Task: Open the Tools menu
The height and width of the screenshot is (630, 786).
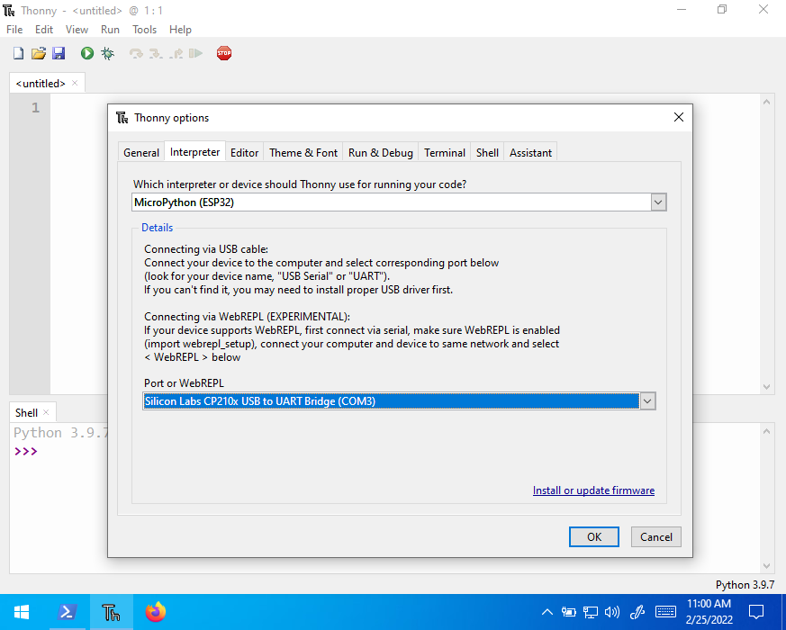Action: click(144, 30)
